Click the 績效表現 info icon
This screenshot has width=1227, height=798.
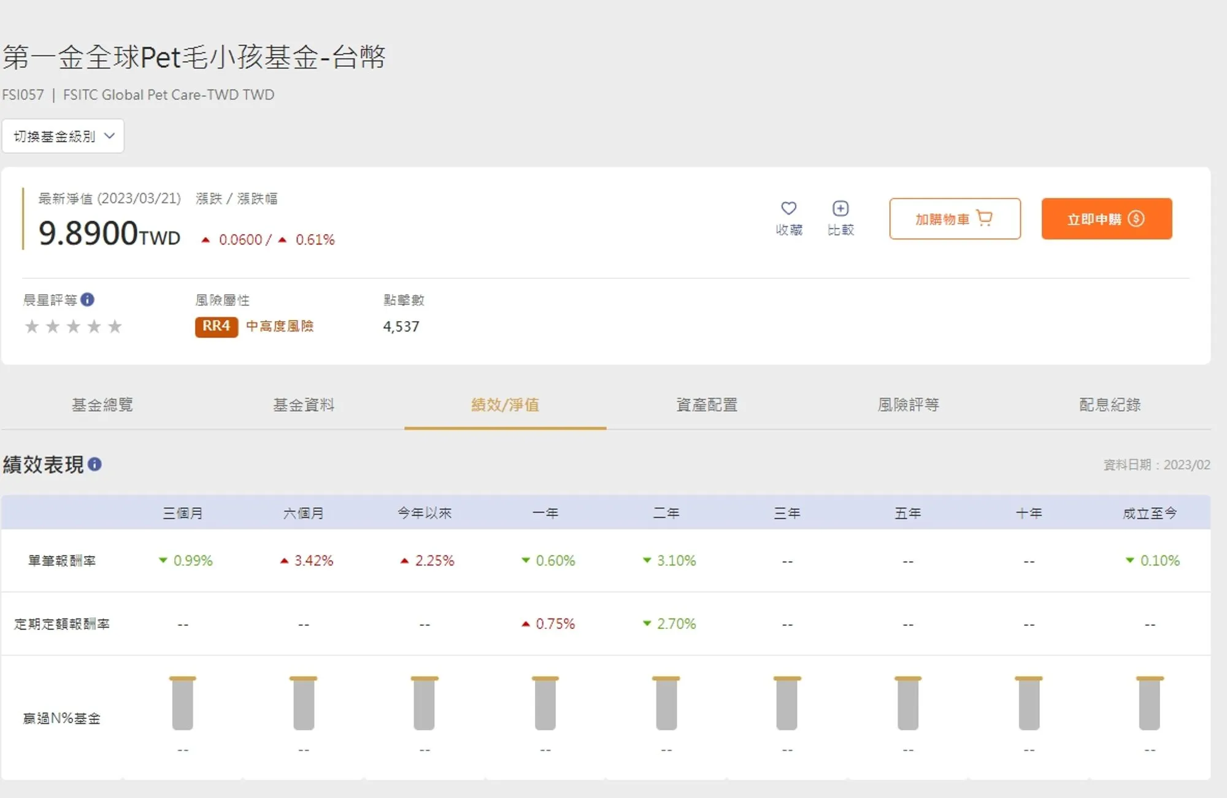tap(94, 464)
